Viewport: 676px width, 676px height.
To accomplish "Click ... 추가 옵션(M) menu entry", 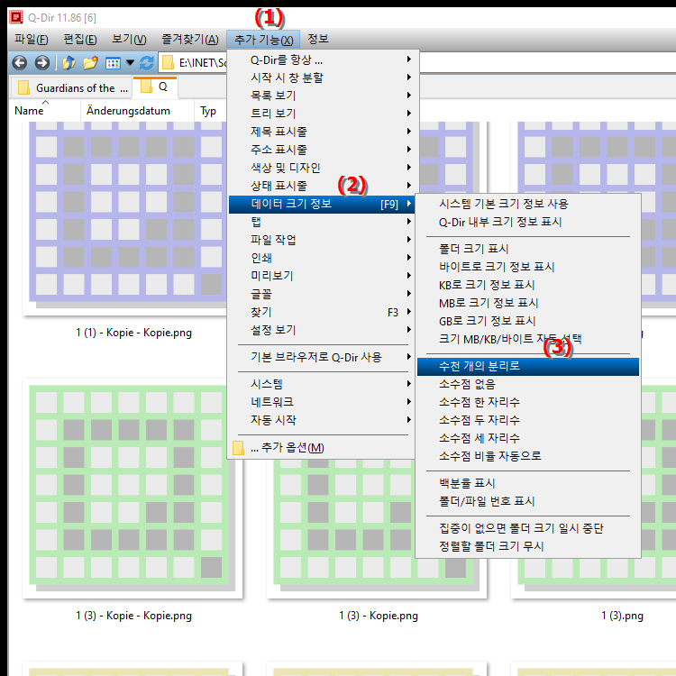I will coord(321,447).
